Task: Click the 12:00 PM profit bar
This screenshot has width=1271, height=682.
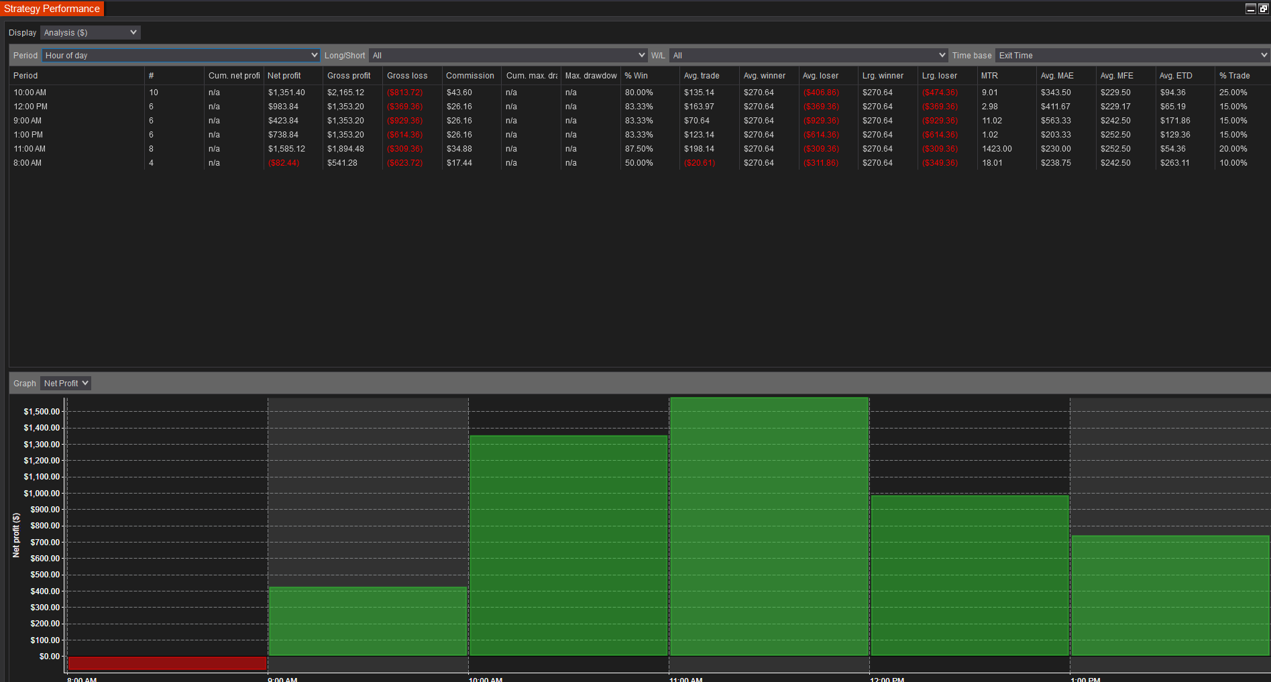Action: pos(970,575)
